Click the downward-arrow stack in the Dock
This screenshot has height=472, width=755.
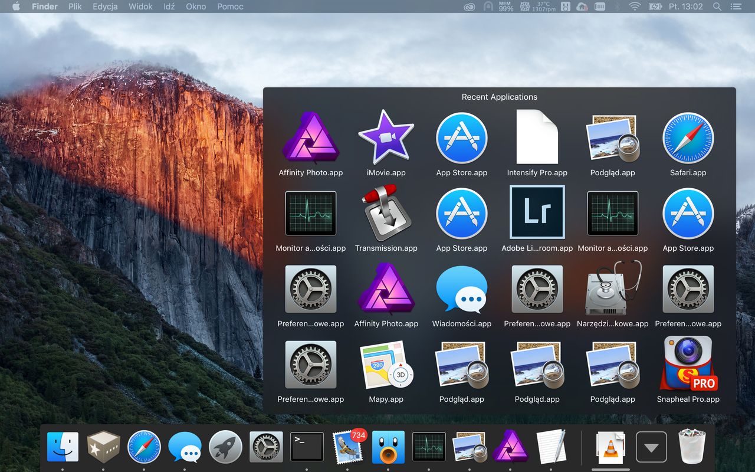pos(651,448)
